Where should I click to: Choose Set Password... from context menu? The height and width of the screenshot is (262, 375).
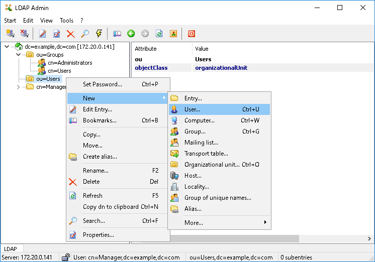pyautogui.click(x=118, y=84)
